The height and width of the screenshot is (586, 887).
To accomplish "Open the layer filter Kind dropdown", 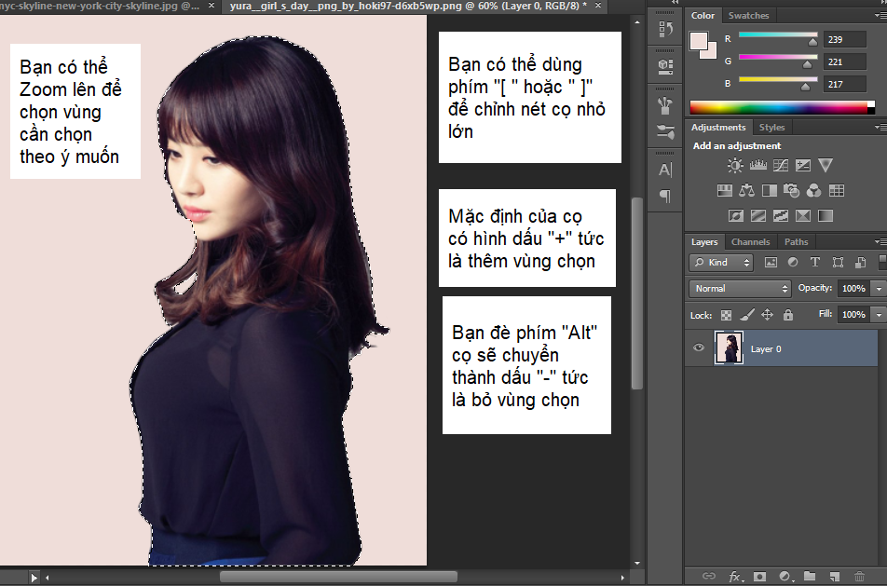I will point(724,263).
